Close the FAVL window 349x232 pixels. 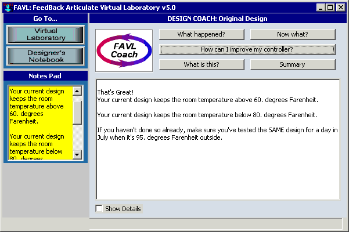pos(340,8)
